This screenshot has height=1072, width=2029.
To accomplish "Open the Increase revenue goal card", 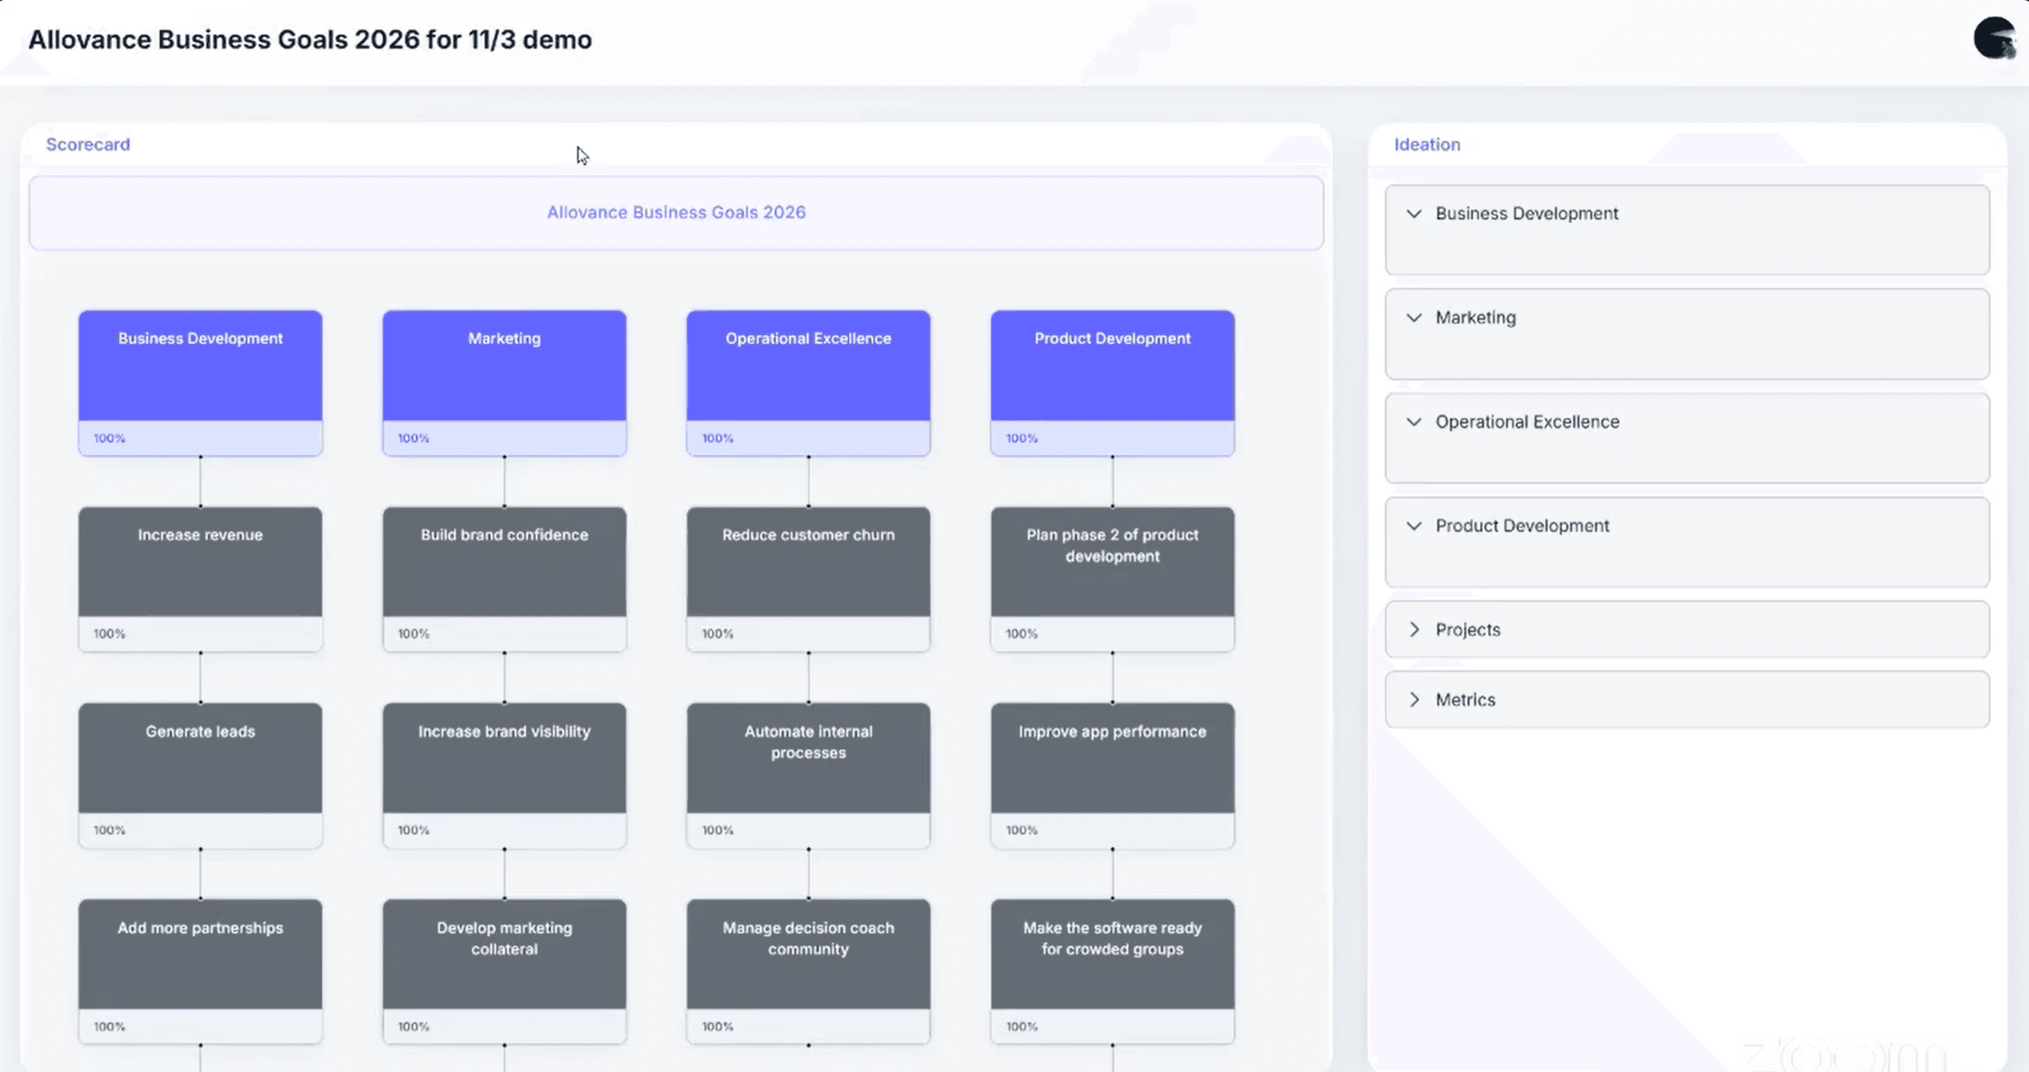I will point(200,562).
